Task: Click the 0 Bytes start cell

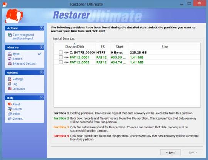Action: coord(117,52)
